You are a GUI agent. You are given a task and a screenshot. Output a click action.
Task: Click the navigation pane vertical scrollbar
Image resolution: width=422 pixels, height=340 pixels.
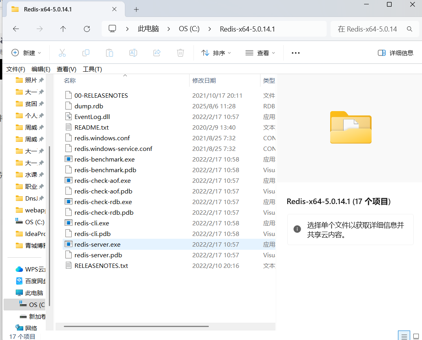click(50, 226)
